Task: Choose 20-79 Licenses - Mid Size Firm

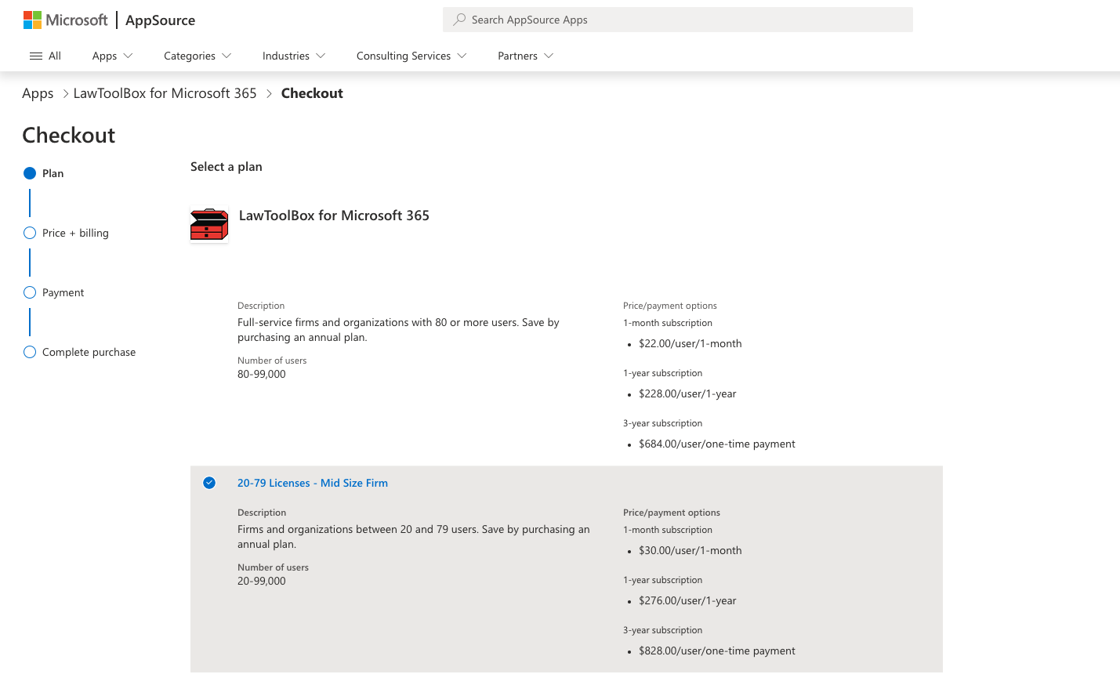Action: pyautogui.click(x=313, y=483)
